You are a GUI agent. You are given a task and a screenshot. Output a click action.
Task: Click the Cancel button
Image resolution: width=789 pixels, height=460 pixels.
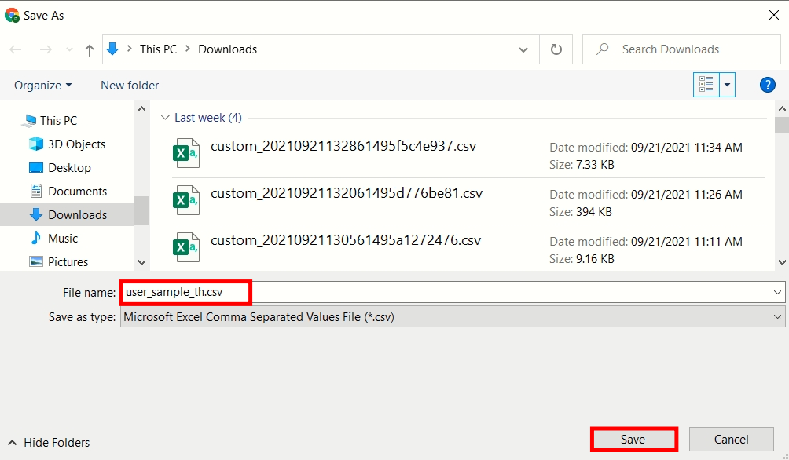[x=731, y=440]
